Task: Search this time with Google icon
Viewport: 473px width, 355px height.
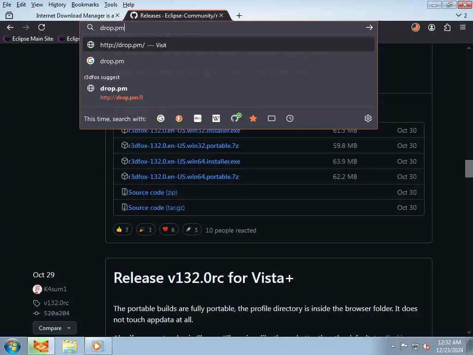Action: [161, 118]
